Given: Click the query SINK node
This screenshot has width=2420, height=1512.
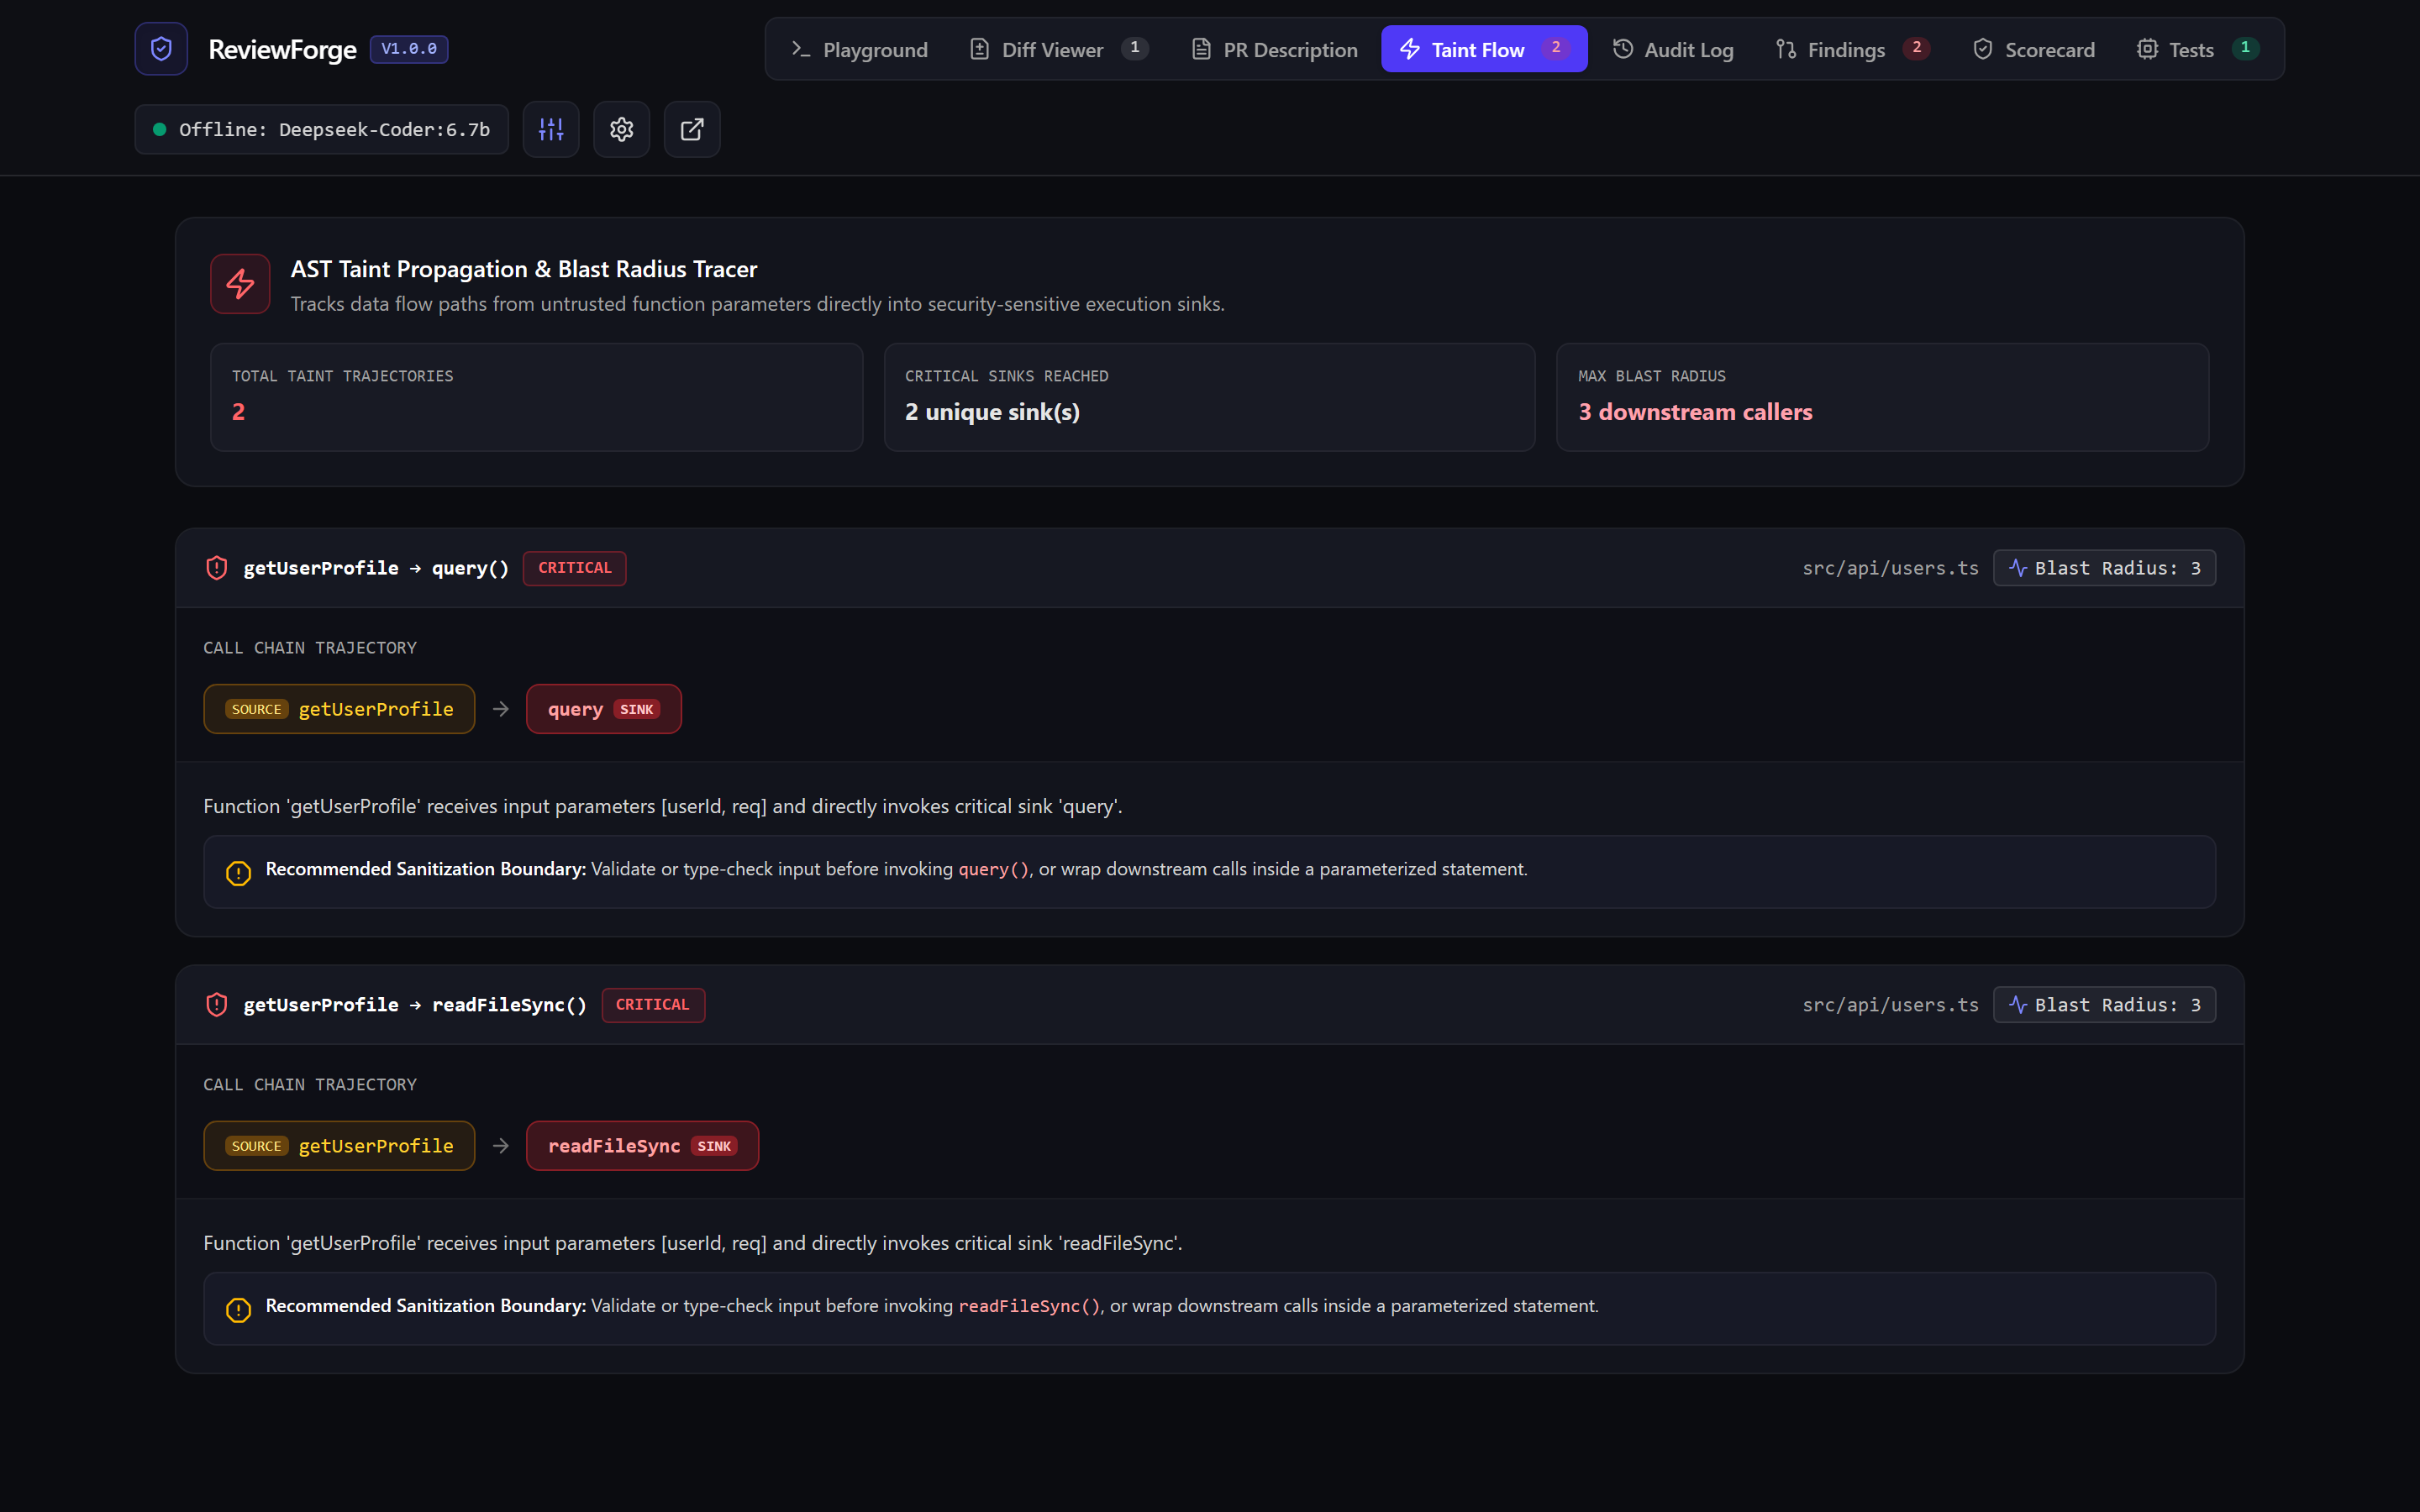Looking at the screenshot, I should (604, 709).
